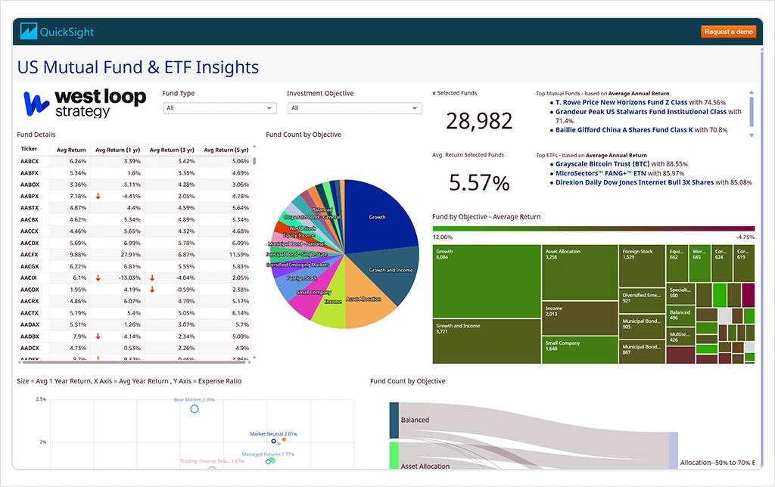Click red down arrow in AABPX row
This screenshot has width=775, height=487.
point(98,197)
